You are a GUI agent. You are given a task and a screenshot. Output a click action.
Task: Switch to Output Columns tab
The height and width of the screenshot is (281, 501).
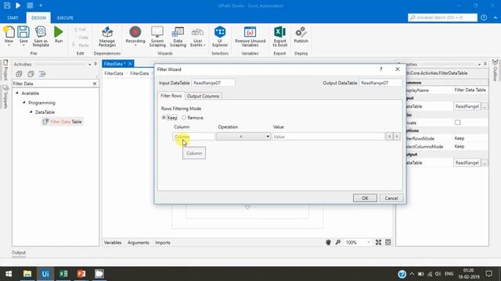coord(203,96)
